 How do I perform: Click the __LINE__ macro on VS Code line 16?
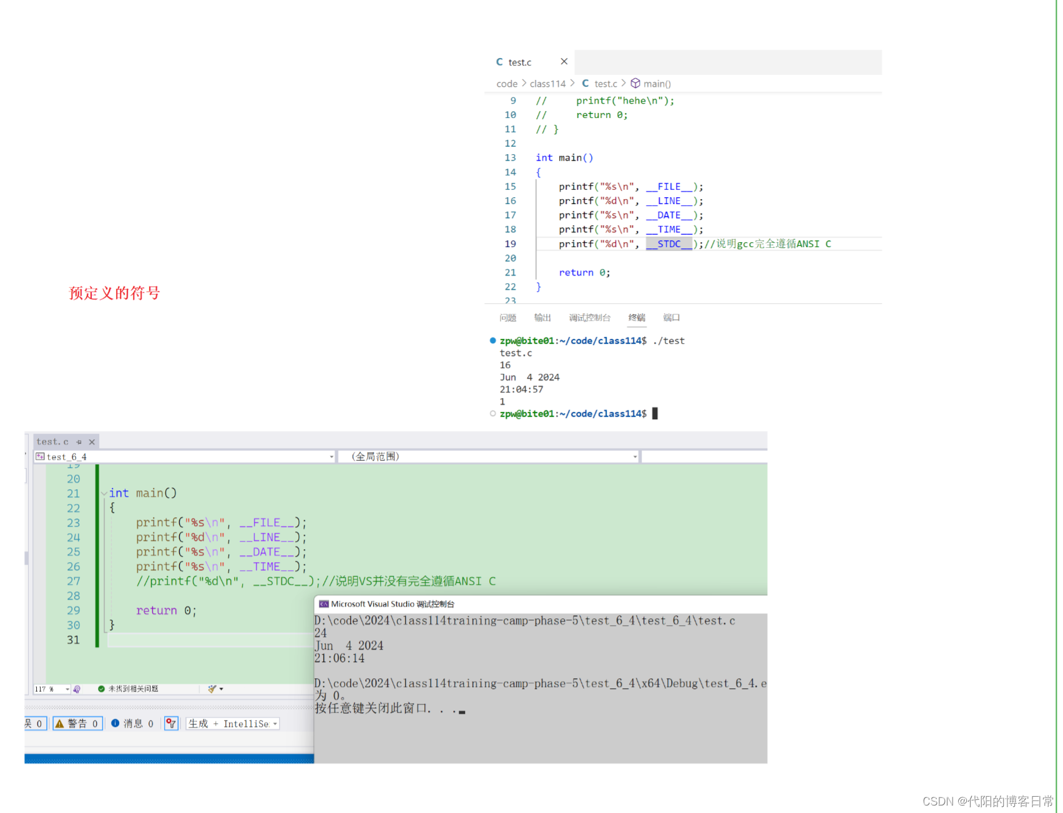coord(669,201)
